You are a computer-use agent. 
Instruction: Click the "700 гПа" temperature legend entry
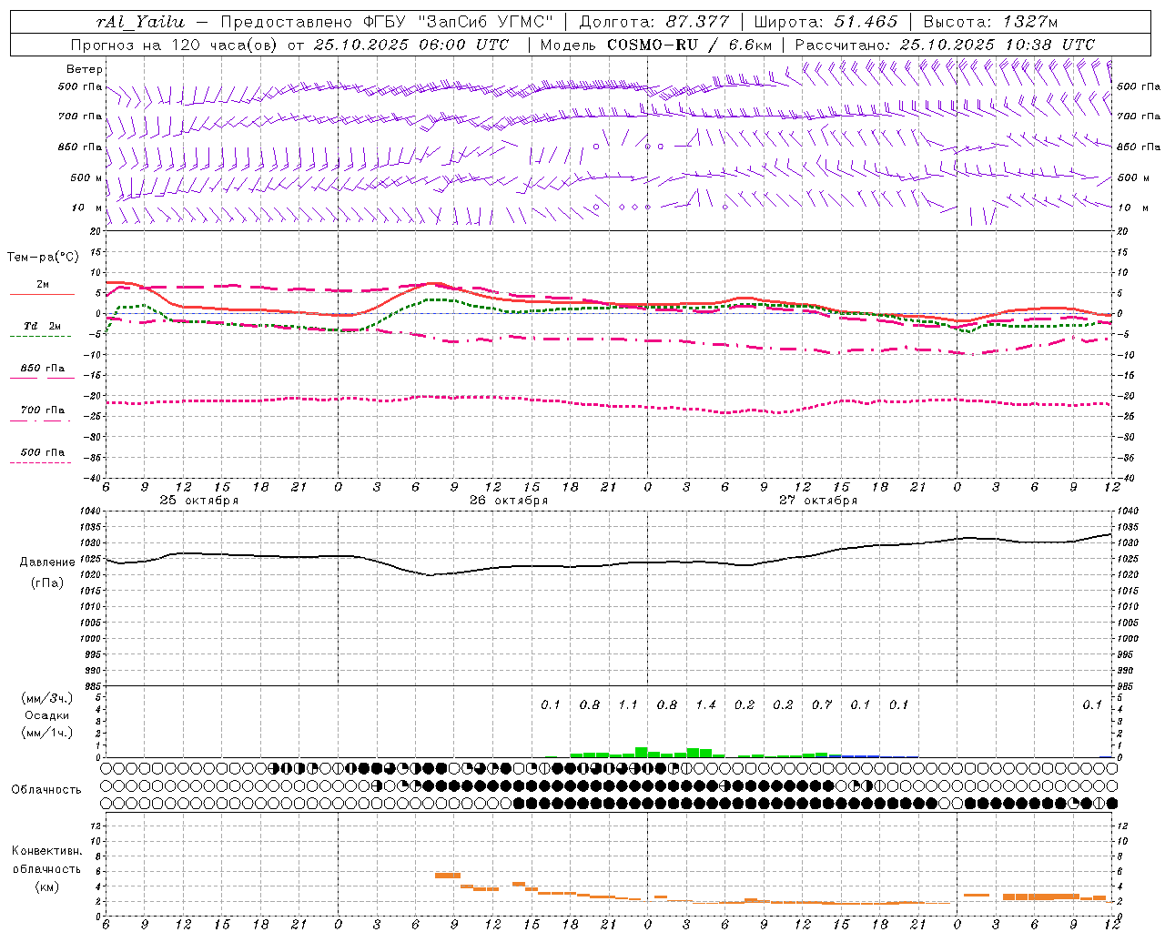pos(42,410)
